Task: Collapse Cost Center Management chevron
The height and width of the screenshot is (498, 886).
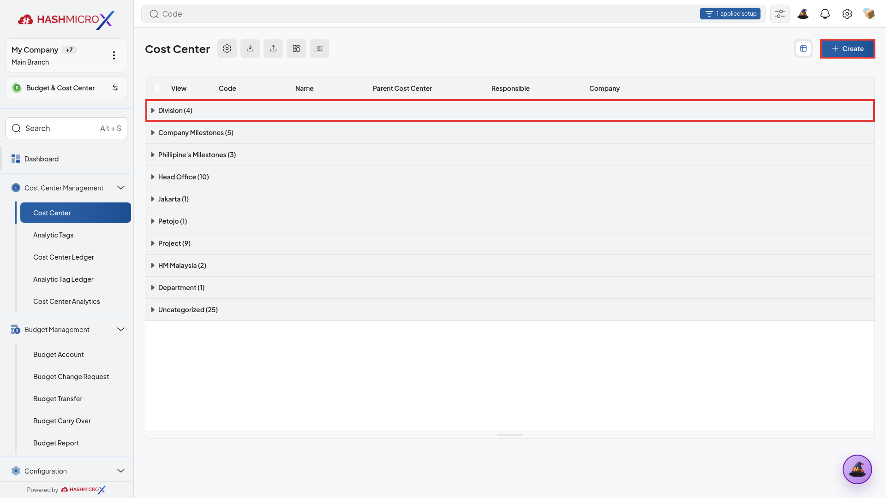Action: coord(121,188)
